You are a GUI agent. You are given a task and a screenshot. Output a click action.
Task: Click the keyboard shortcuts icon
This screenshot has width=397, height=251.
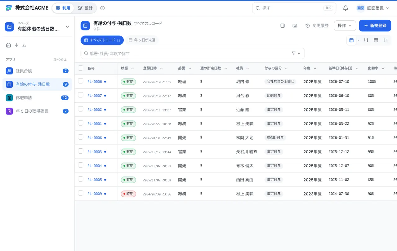tap(295, 26)
